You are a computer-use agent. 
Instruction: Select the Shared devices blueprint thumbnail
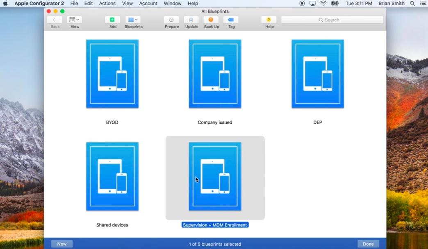pos(112,177)
